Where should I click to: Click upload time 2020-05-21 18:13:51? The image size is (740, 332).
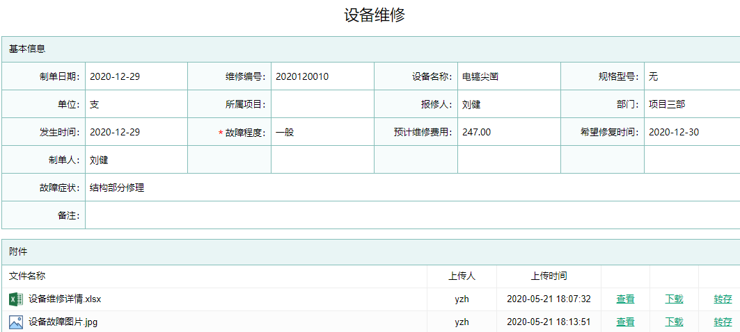[549, 322]
